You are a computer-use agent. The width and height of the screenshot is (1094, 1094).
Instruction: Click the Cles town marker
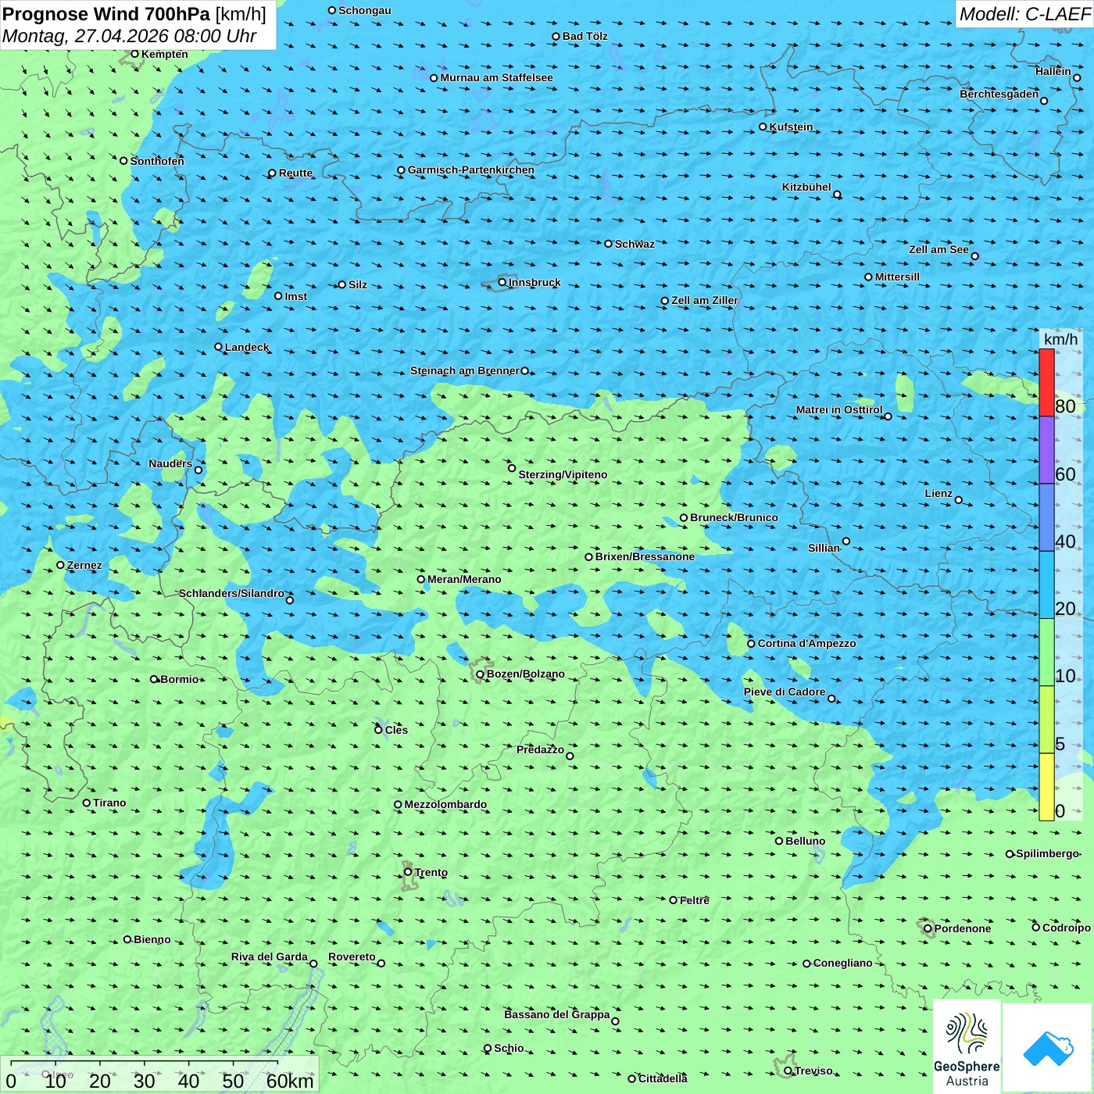click(379, 730)
